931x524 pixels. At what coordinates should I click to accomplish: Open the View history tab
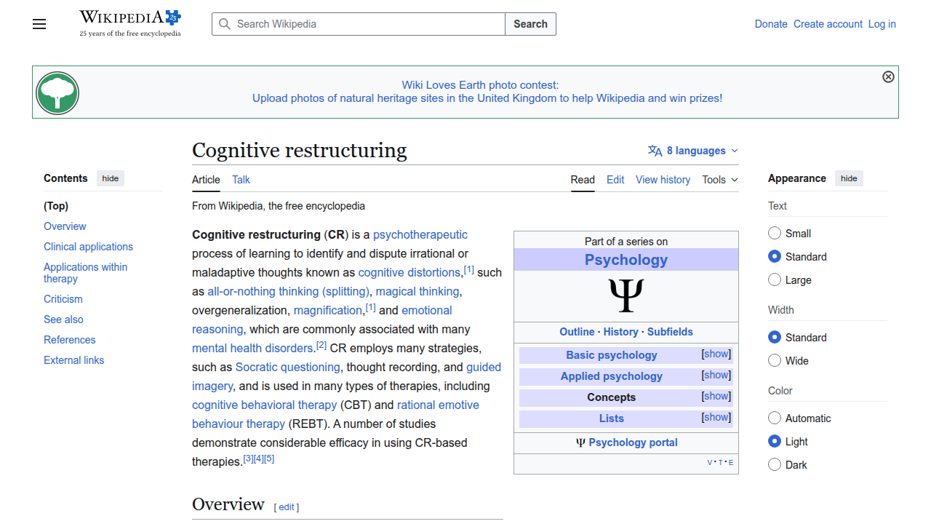pyautogui.click(x=663, y=180)
